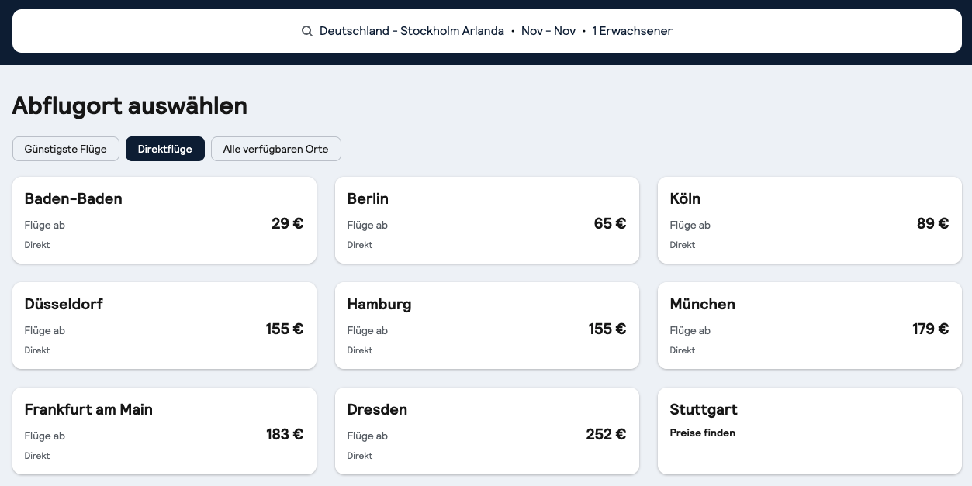Choose München as departure city

(809, 326)
